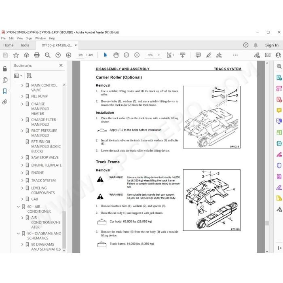Print the document with printer icon
Image resolution: width=283 pixels, height=283 pixels.
37,55
